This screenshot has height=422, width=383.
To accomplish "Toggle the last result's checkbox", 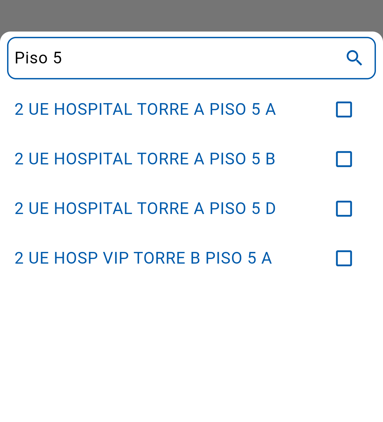I will pyautogui.click(x=344, y=258).
